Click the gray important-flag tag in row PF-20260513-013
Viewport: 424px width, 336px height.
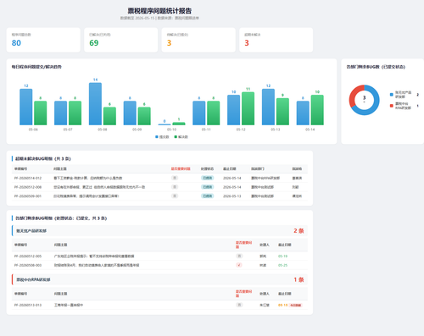[239, 305]
